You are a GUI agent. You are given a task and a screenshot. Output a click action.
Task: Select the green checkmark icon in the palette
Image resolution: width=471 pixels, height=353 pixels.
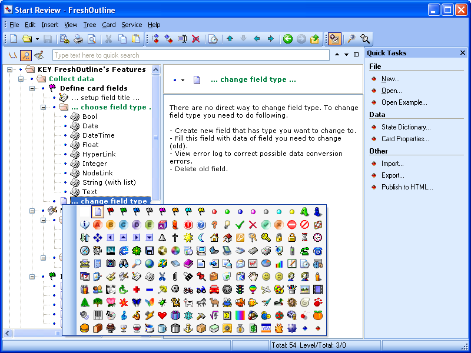[x=240, y=225]
